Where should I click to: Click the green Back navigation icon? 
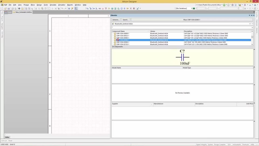(224, 5)
